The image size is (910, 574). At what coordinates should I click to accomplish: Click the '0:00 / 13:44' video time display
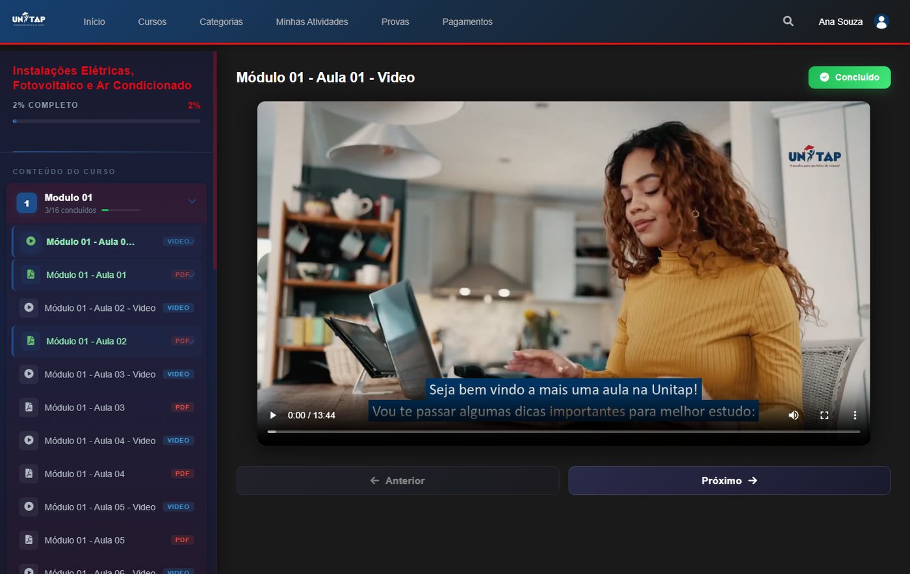311,415
